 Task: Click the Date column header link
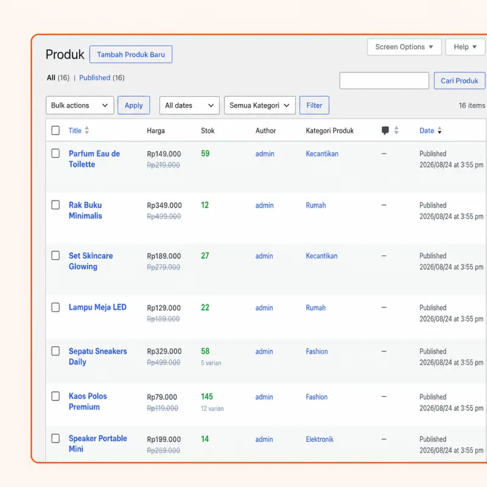tap(427, 131)
